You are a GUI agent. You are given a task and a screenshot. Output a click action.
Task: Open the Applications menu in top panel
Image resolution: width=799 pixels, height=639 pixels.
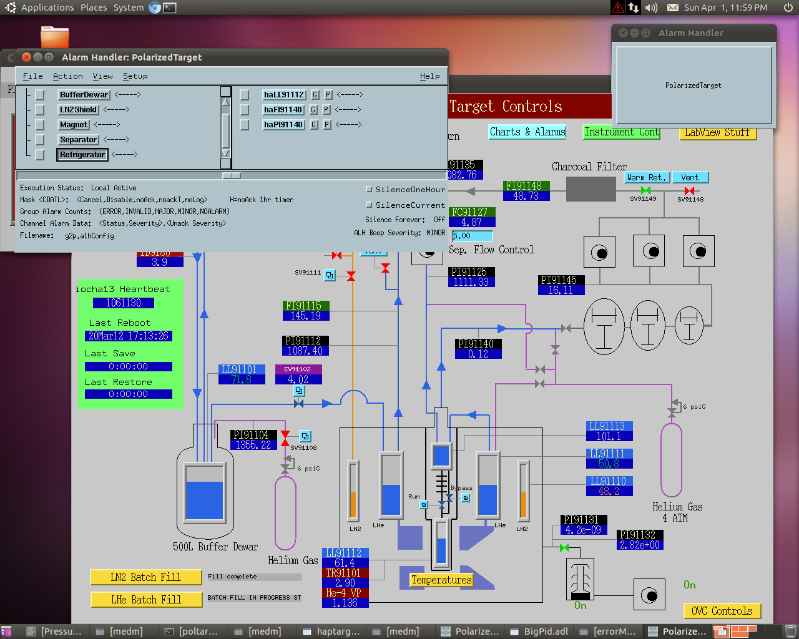coord(47,7)
